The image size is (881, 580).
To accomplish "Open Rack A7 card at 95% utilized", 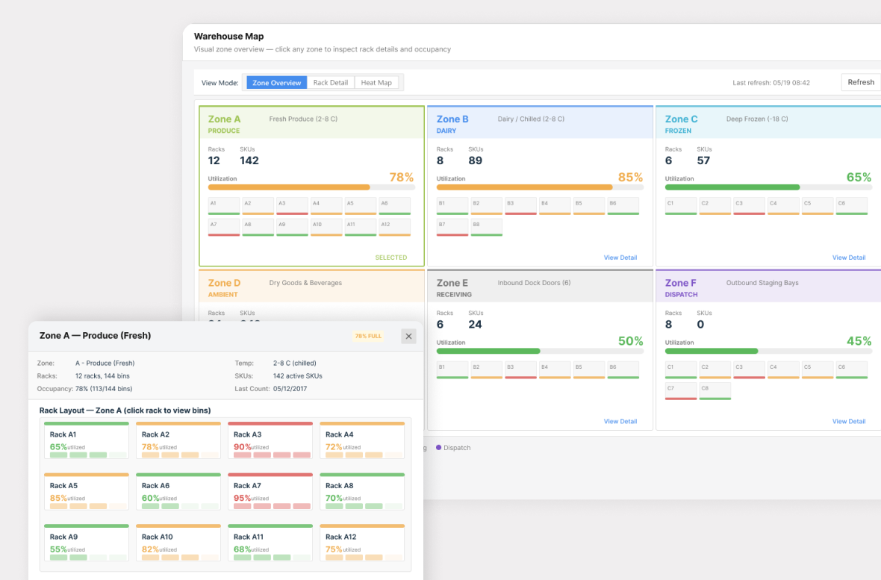I will click(x=270, y=492).
